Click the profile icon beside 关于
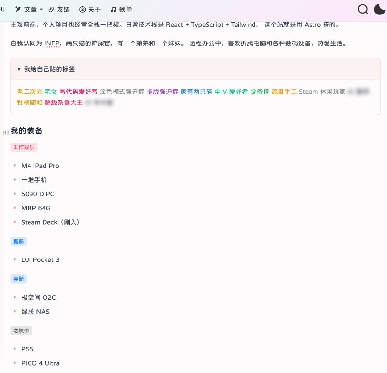This screenshot has height=373, width=387. [x=82, y=9]
